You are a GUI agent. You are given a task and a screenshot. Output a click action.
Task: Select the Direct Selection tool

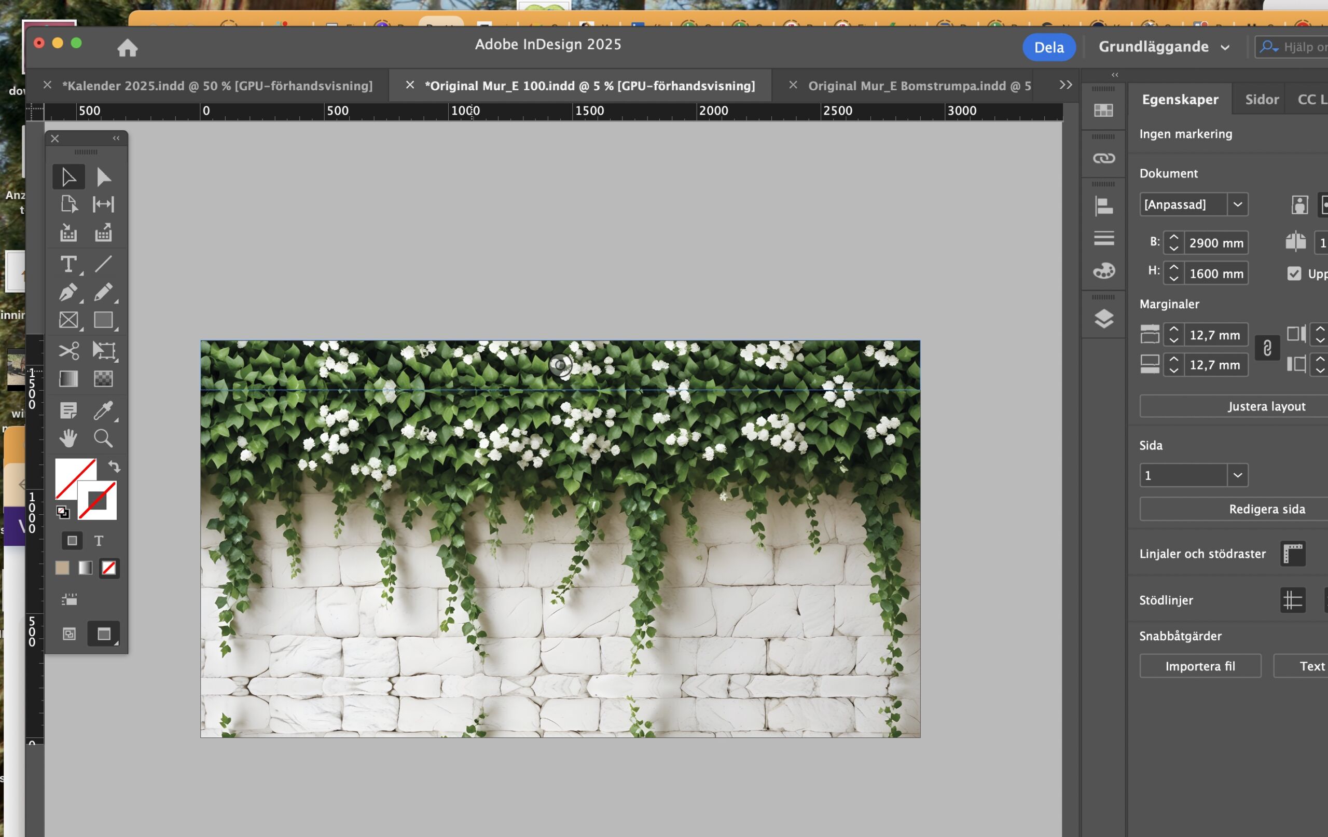pyautogui.click(x=103, y=177)
